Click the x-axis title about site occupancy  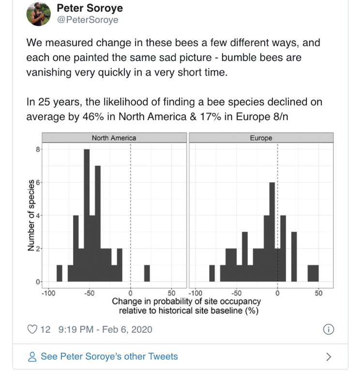click(186, 306)
